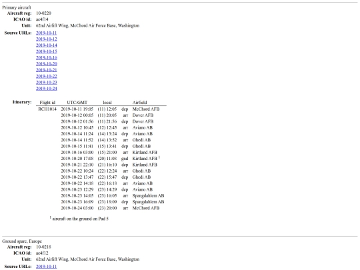360x270 pixels.
Task: Select the UTC time 2019-10-23 14:05
Action: pos(77,196)
